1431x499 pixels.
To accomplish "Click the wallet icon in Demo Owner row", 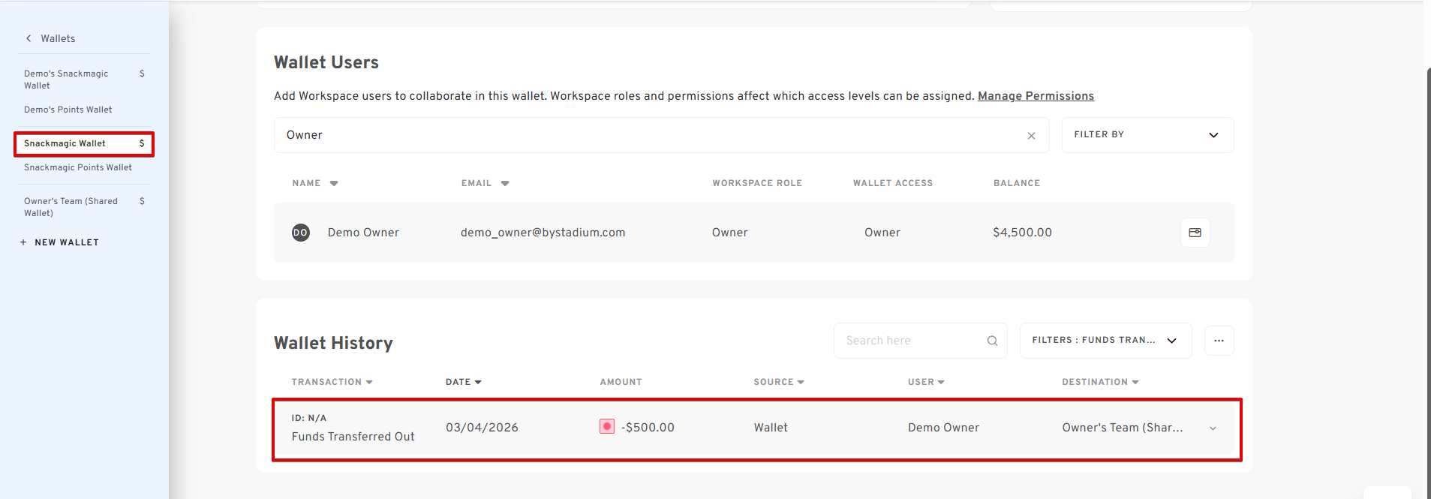I will (1195, 233).
